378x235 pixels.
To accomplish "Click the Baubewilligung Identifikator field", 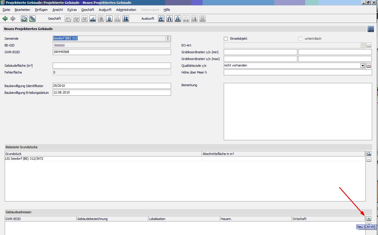I will coord(112,86).
